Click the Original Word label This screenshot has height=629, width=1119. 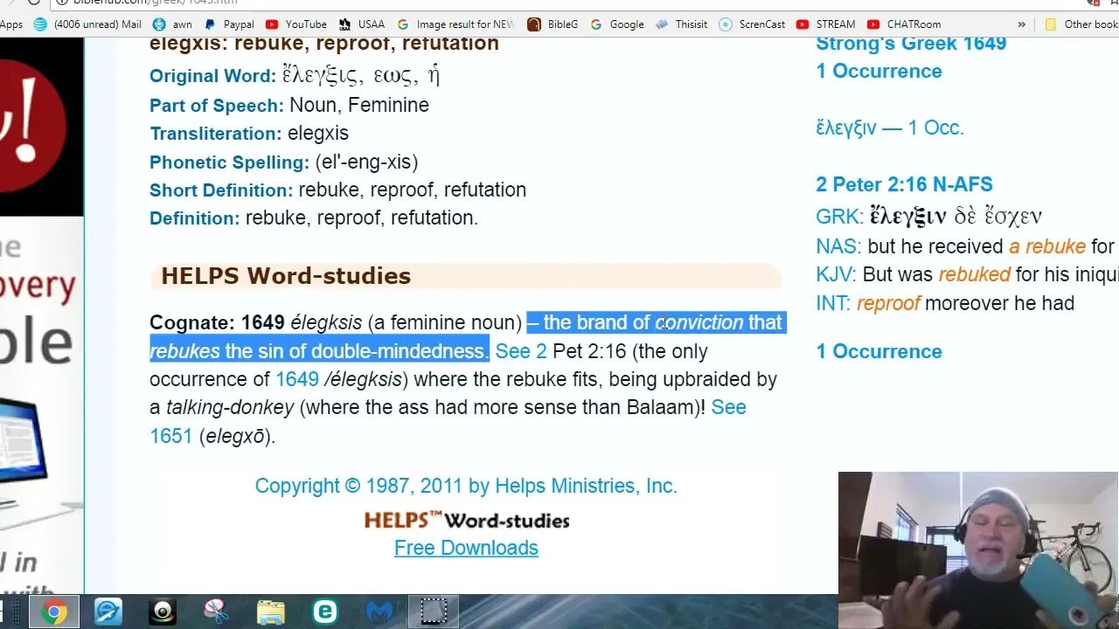click(x=212, y=76)
